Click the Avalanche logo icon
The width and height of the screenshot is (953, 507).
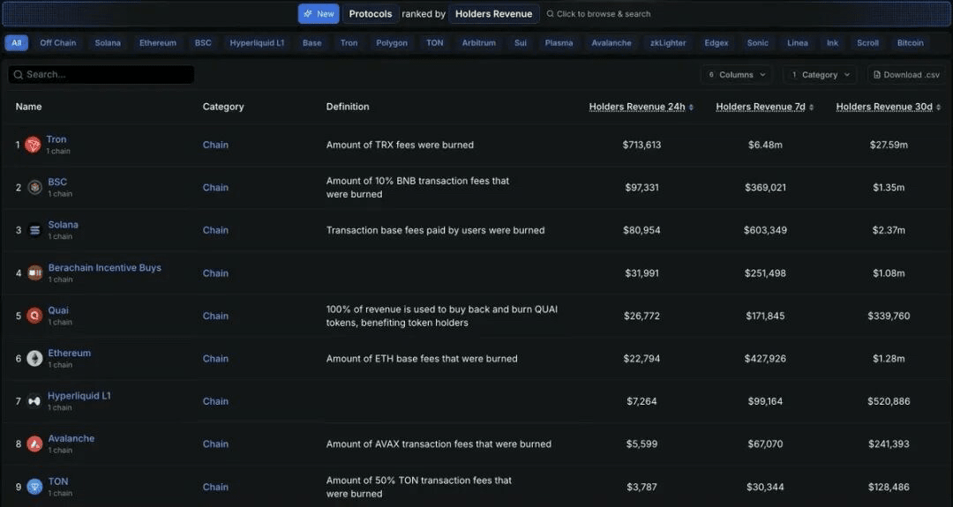34,444
